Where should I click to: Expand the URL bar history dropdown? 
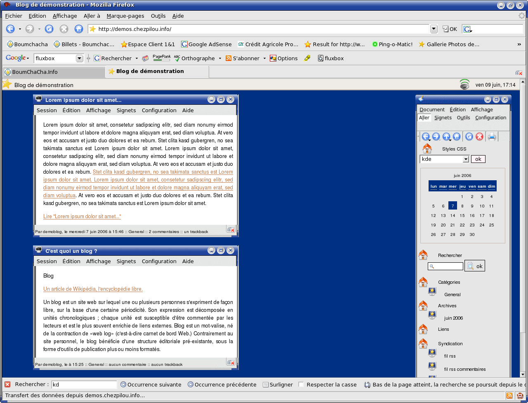[x=434, y=29]
